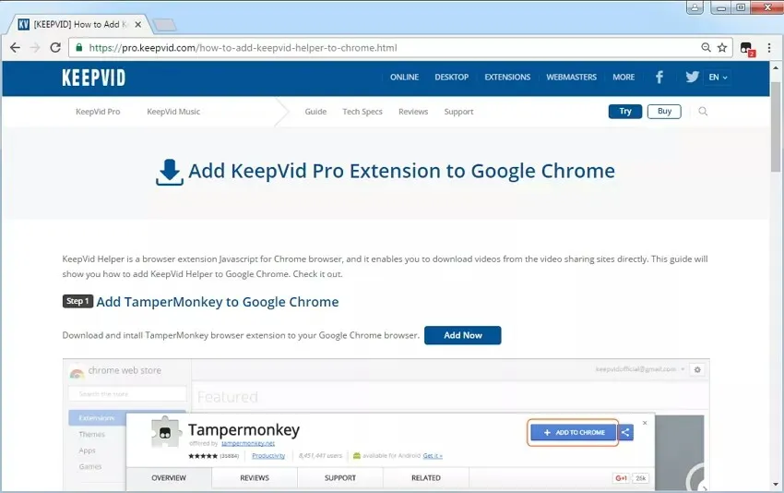Click the KeepVid logo
The height and width of the screenshot is (493, 784).
tap(93, 78)
